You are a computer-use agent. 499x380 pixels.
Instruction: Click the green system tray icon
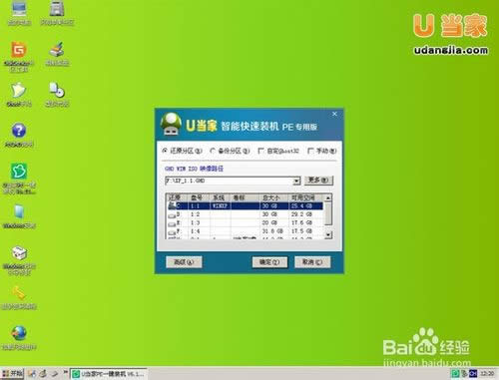click(455, 374)
